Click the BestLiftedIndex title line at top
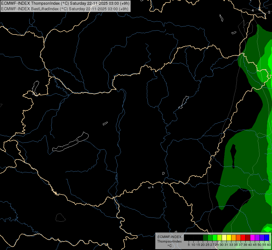The image size is (272, 250). [65, 9]
